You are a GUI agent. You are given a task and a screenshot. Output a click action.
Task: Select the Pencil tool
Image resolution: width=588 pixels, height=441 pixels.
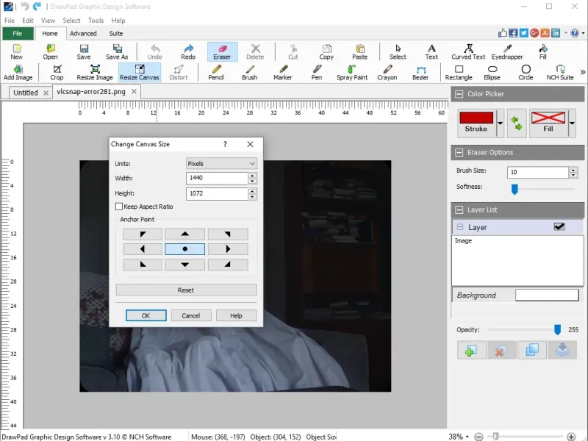(x=216, y=72)
